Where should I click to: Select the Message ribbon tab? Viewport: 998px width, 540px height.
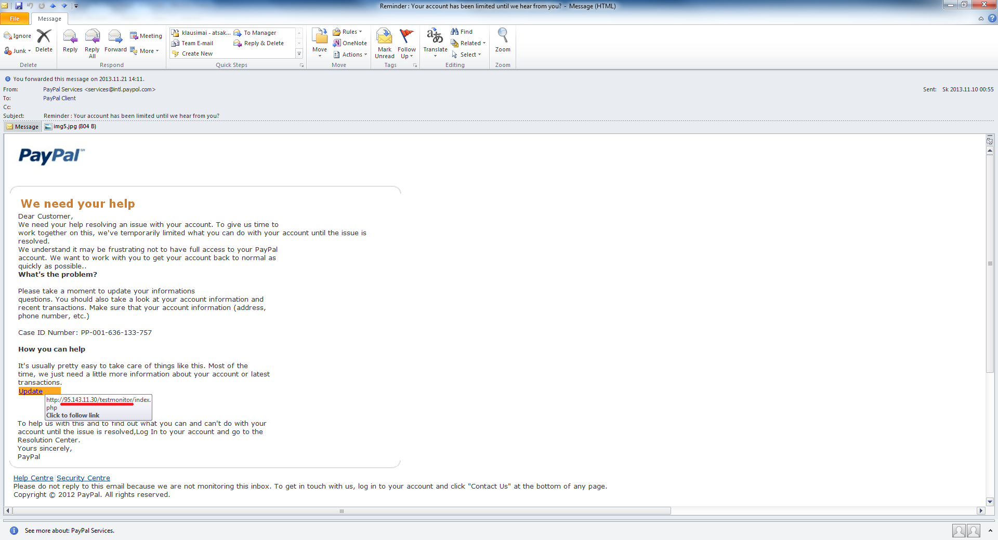click(49, 19)
